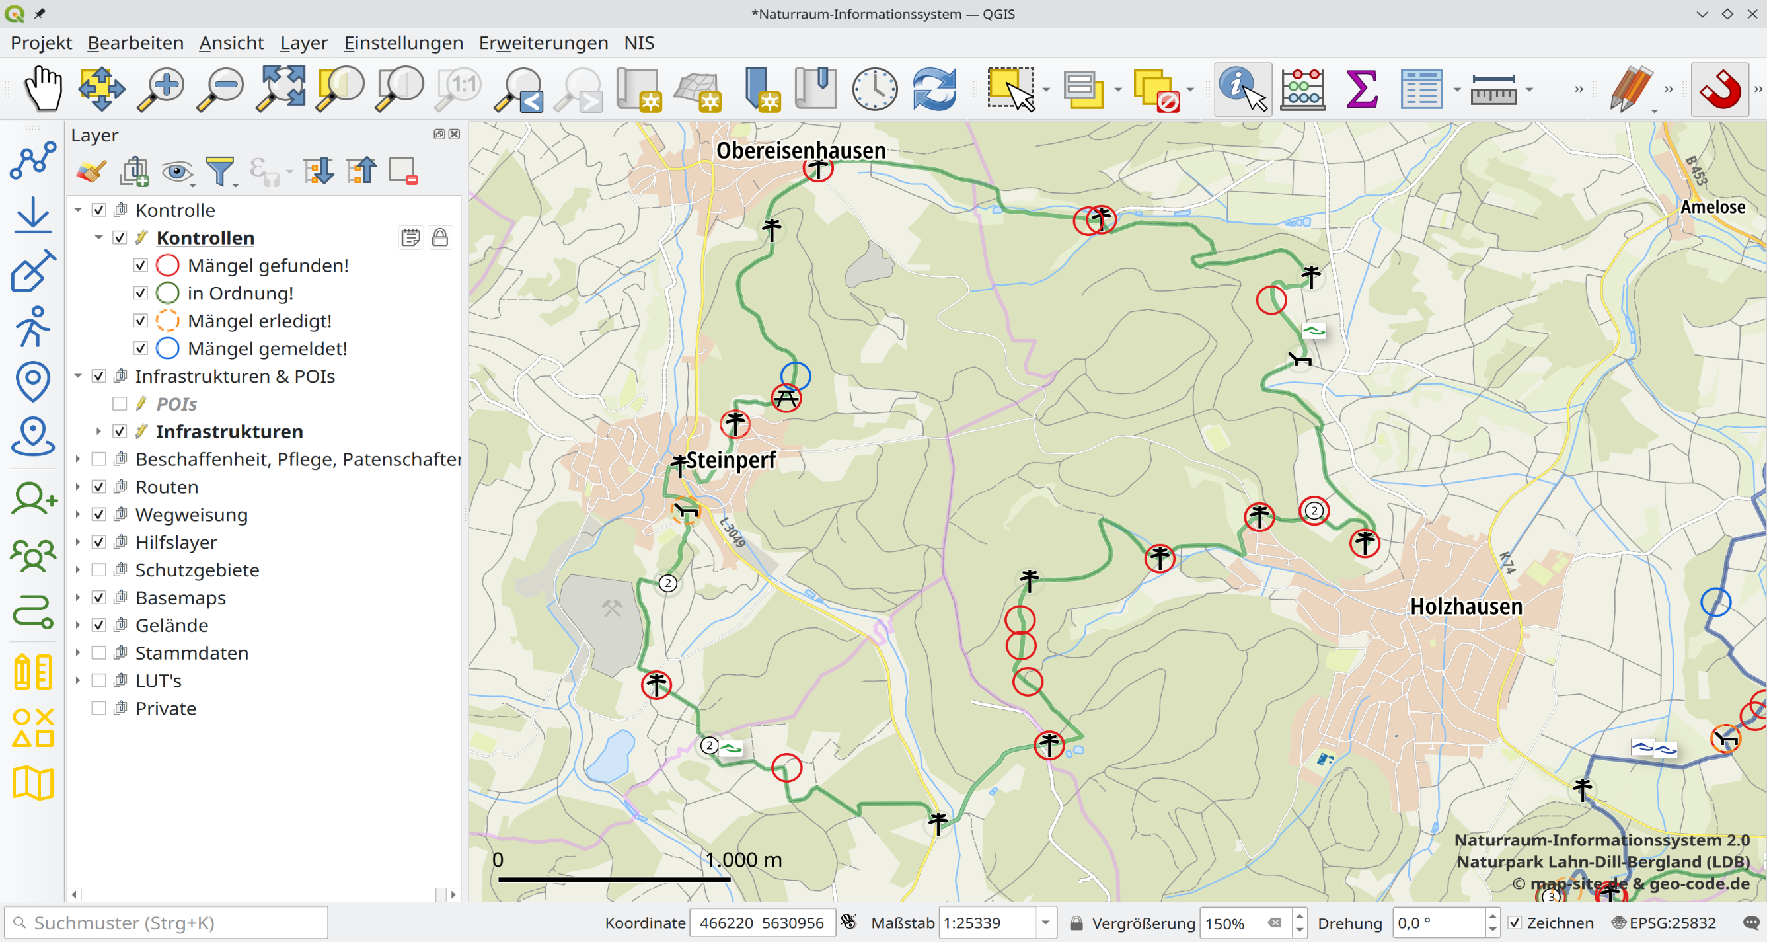The height and width of the screenshot is (942, 1767).
Task: Click the Pan Map to Selection icon
Action: click(102, 89)
